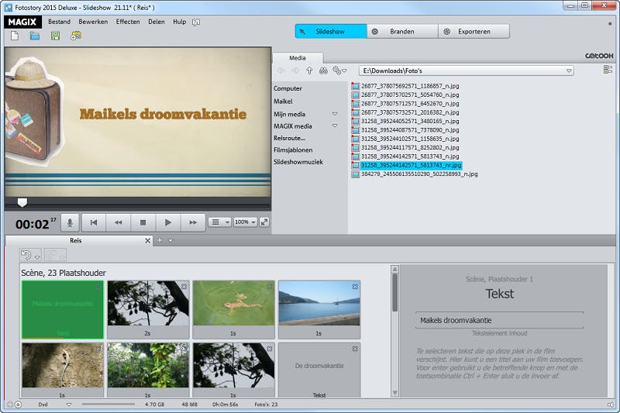Click the save project floppy disk icon

55,36
